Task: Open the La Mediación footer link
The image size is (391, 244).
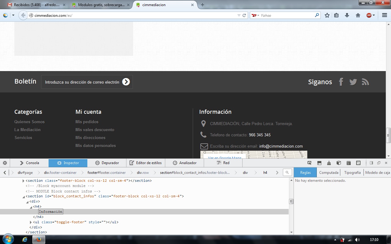Action: tap(27, 130)
